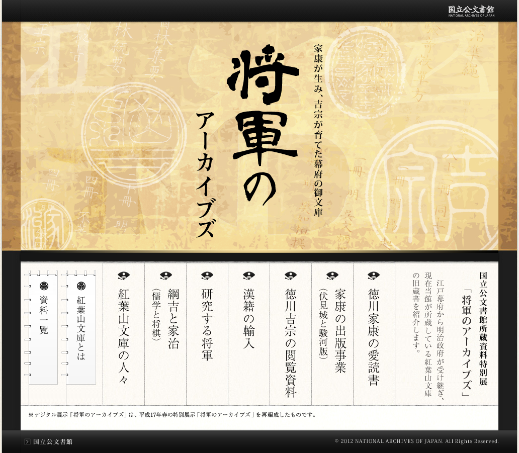Follow the footer 国立公文書館 link
The height and width of the screenshot is (453, 519).
(x=53, y=442)
